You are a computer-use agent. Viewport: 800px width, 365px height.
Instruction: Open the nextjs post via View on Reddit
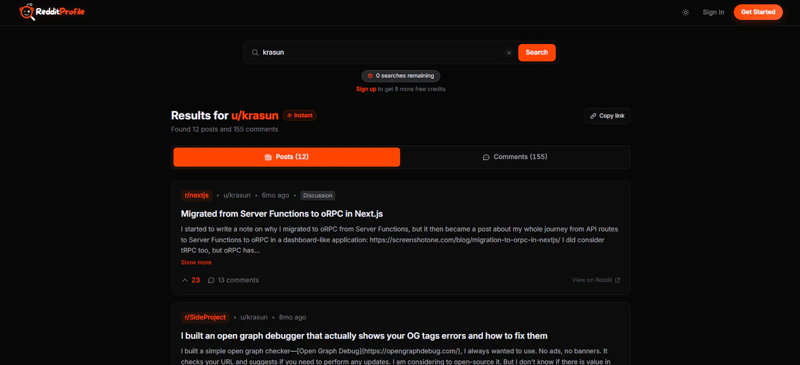pyautogui.click(x=596, y=280)
